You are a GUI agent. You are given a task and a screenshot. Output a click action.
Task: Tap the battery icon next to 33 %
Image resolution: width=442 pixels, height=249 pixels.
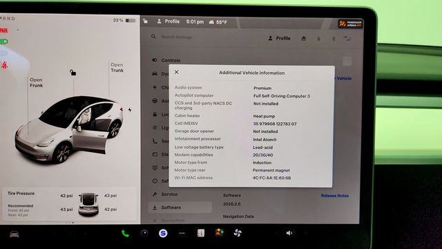click(131, 20)
